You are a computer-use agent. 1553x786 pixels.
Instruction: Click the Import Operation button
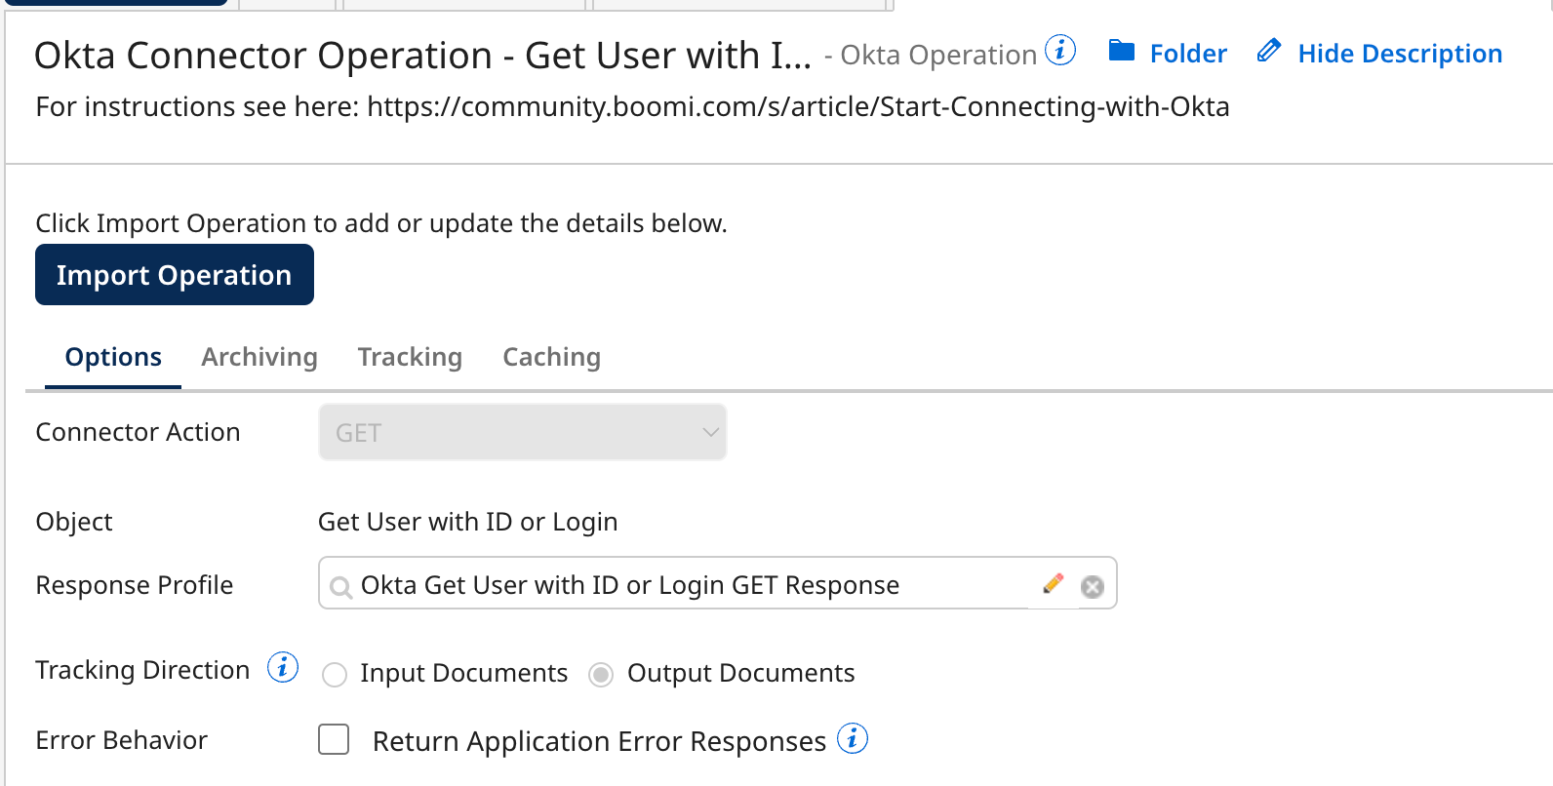point(174,275)
